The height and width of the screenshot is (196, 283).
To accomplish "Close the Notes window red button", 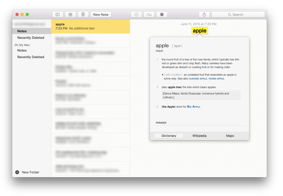I will [x=17, y=14].
